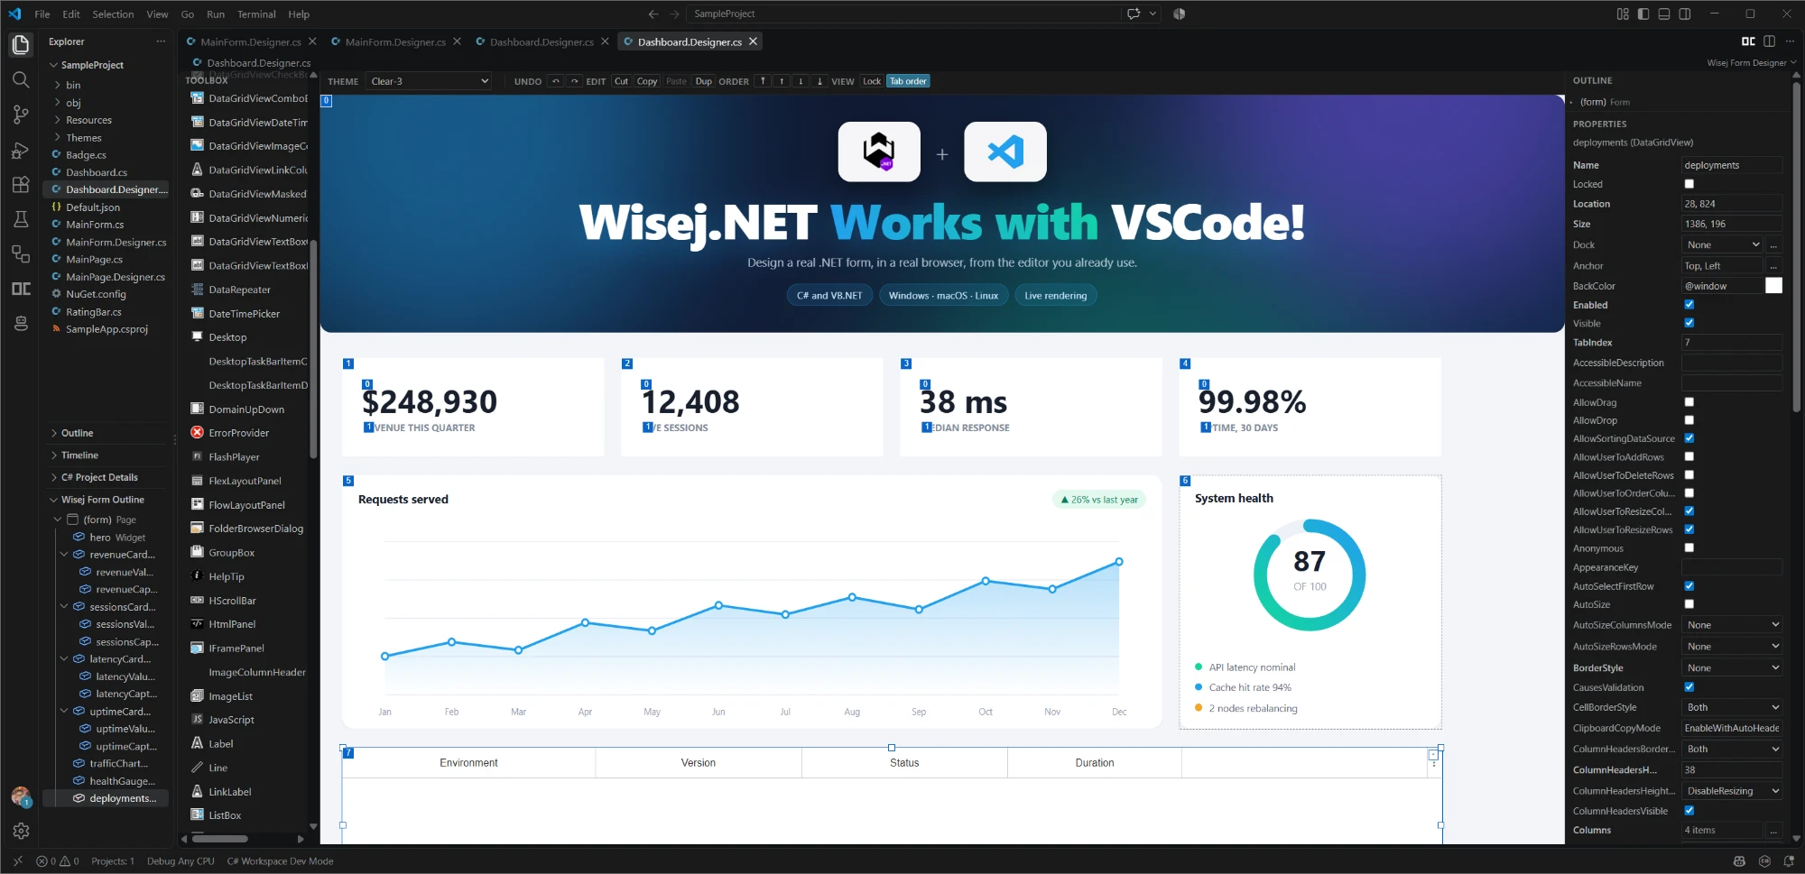Open the Run menu
Viewport: 1805px width, 874px height.
tap(216, 14)
